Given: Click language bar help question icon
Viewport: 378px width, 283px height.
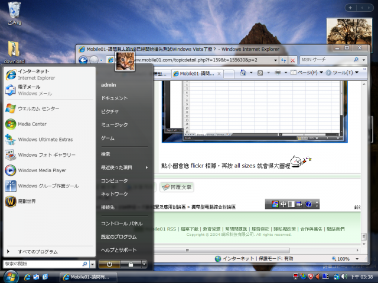Looking at the screenshot, I should [308, 205].
